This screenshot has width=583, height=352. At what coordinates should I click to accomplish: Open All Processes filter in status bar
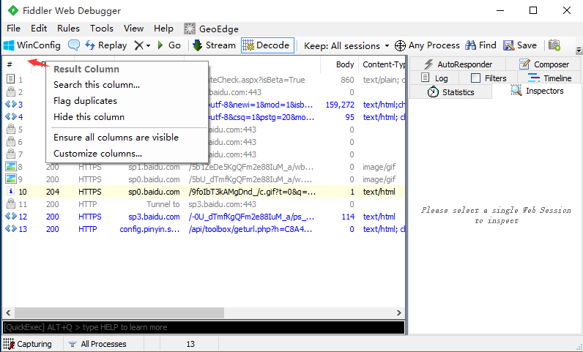[98, 344]
